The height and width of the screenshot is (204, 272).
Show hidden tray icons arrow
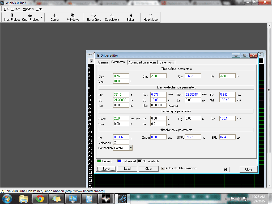226,199
